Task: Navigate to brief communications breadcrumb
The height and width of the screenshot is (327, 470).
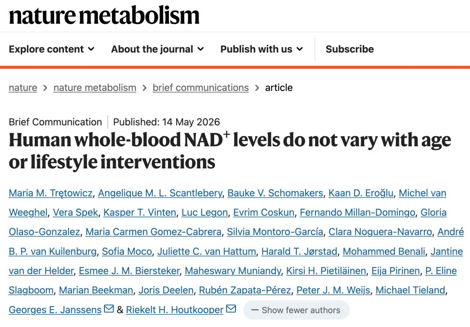Action: pyautogui.click(x=201, y=87)
